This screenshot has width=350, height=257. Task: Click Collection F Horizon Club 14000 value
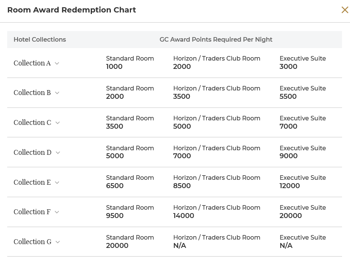(184, 216)
